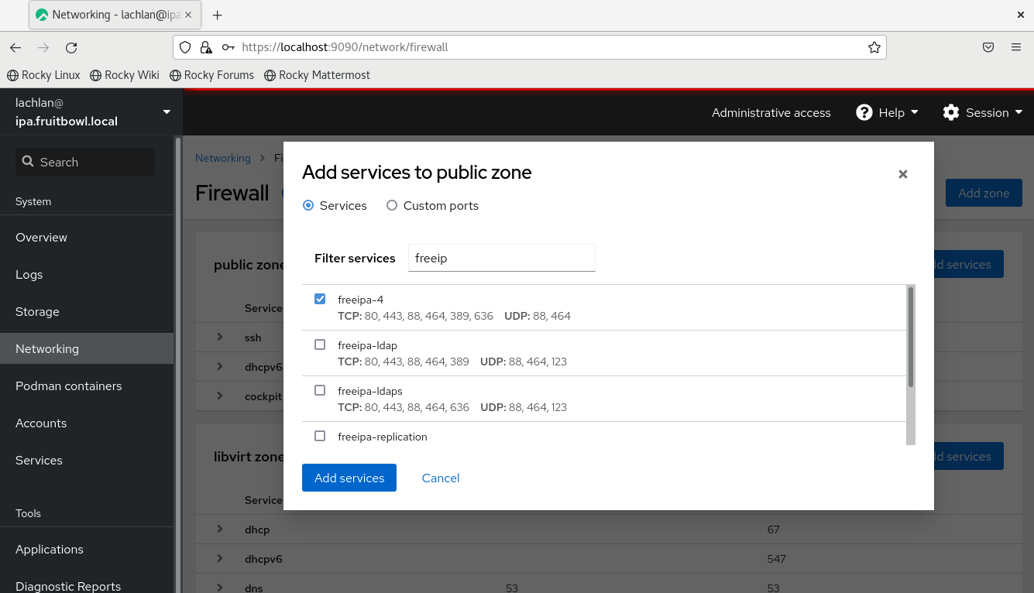The width and height of the screenshot is (1034, 593).
Task: Bookmark this page with star icon
Action: 874,47
